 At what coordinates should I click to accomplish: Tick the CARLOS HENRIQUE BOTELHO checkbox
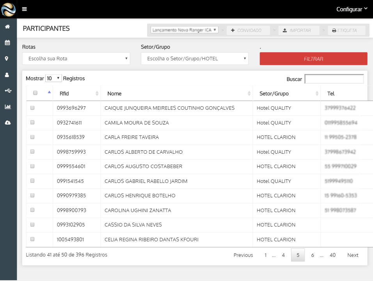coord(32,195)
